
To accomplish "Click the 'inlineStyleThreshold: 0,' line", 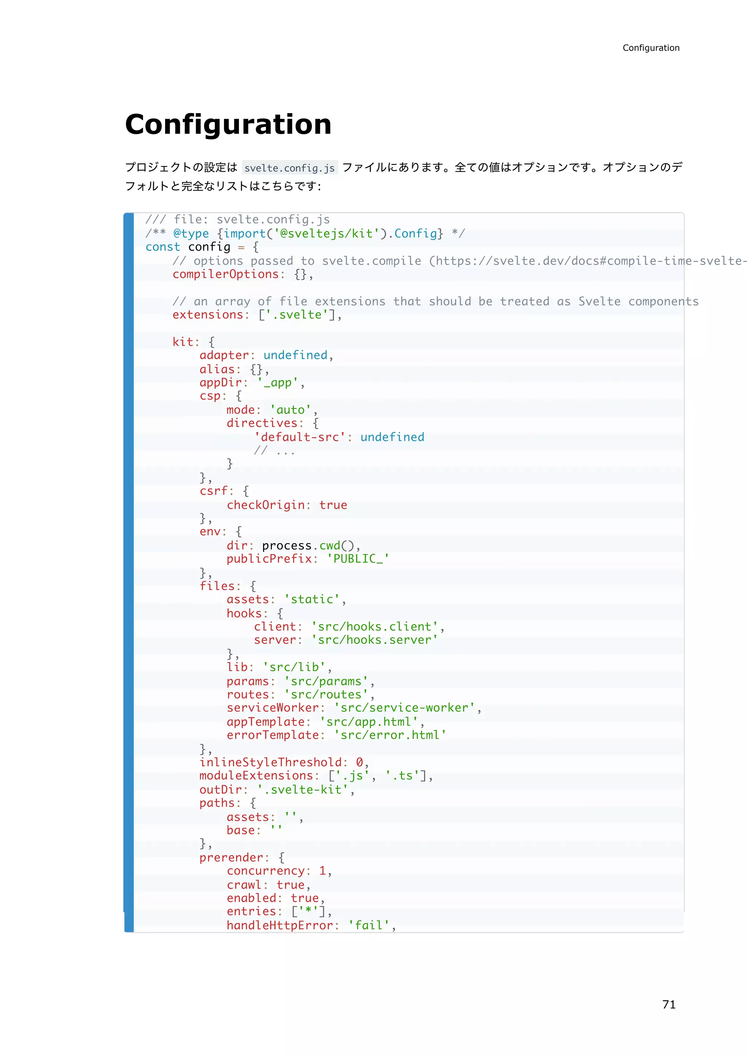I will (284, 762).
